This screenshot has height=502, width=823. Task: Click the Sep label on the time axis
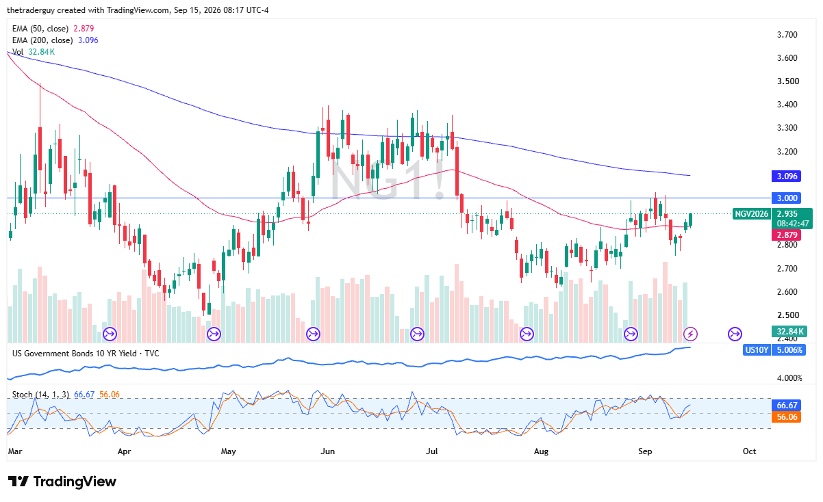(x=645, y=451)
